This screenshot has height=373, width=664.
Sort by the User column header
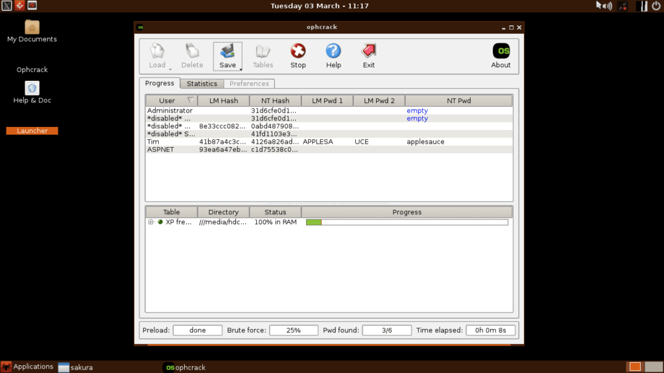click(x=171, y=100)
